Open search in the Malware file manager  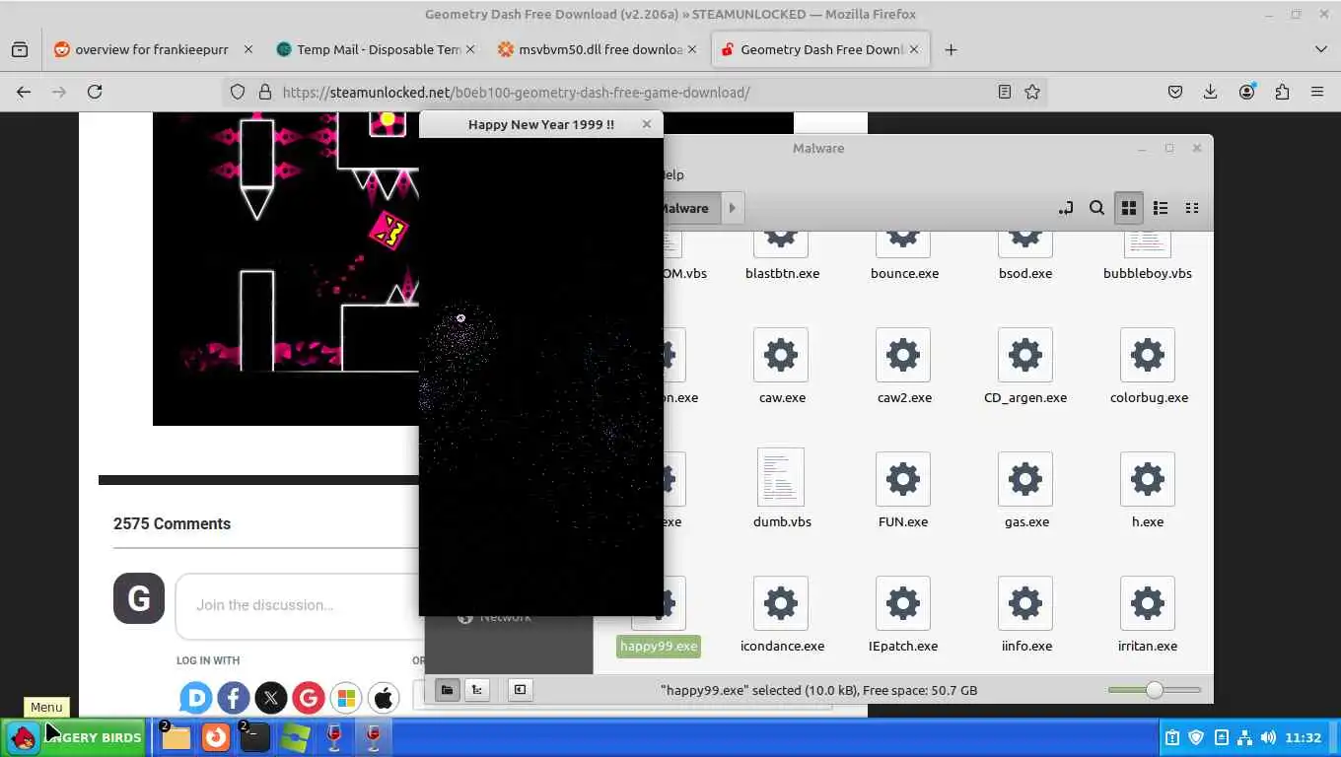1096,208
